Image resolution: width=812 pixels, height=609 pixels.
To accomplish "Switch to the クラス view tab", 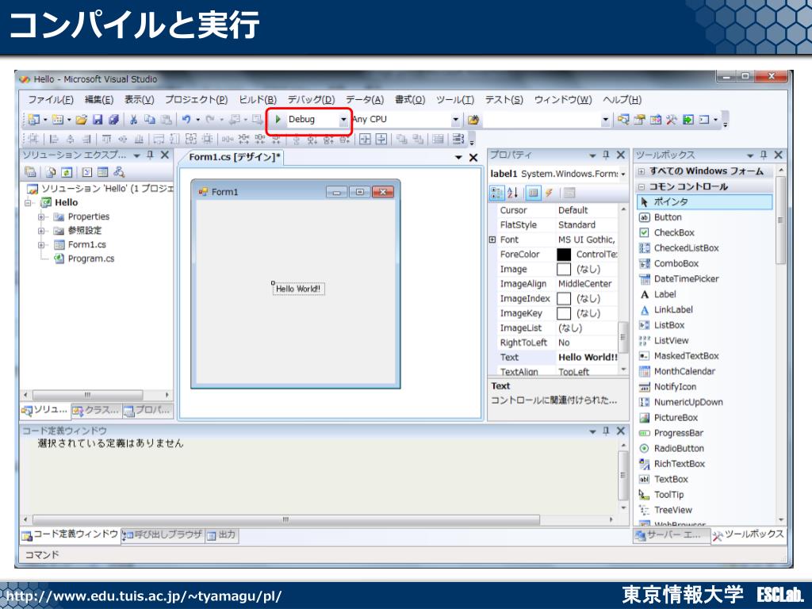I will point(96,411).
